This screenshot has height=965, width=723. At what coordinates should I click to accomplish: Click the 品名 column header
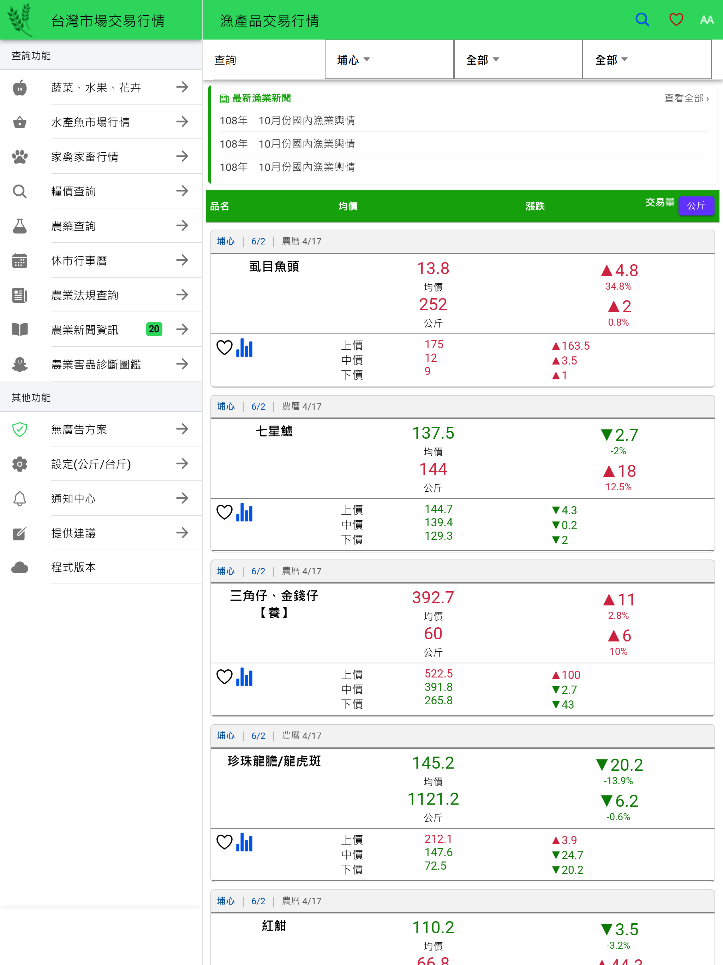click(x=219, y=206)
